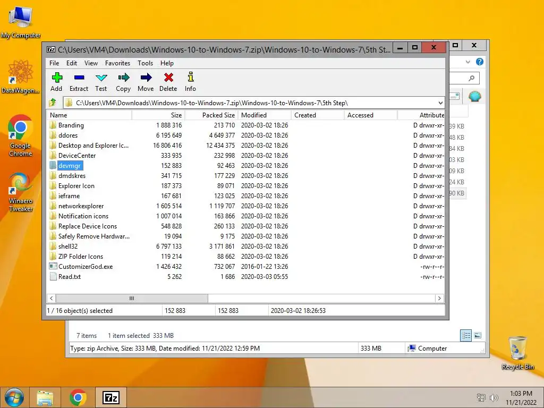Viewport: 544px width, 408px height.
Task: Click the Copy toolbar icon
Action: pos(123,78)
